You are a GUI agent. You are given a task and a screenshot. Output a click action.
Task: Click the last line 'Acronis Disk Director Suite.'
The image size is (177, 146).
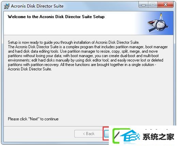tap(30, 69)
